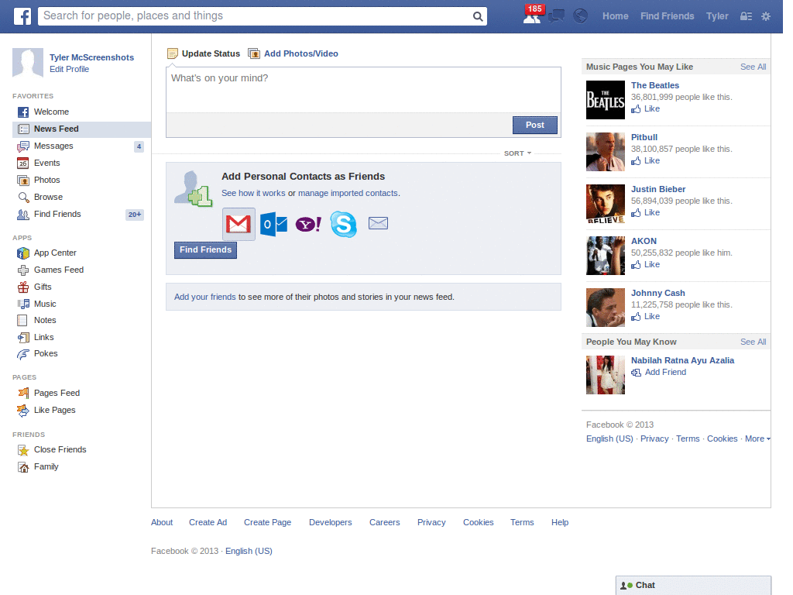The width and height of the screenshot is (793, 595).
Task: Open the 'See how it works' link
Action: [253, 193]
